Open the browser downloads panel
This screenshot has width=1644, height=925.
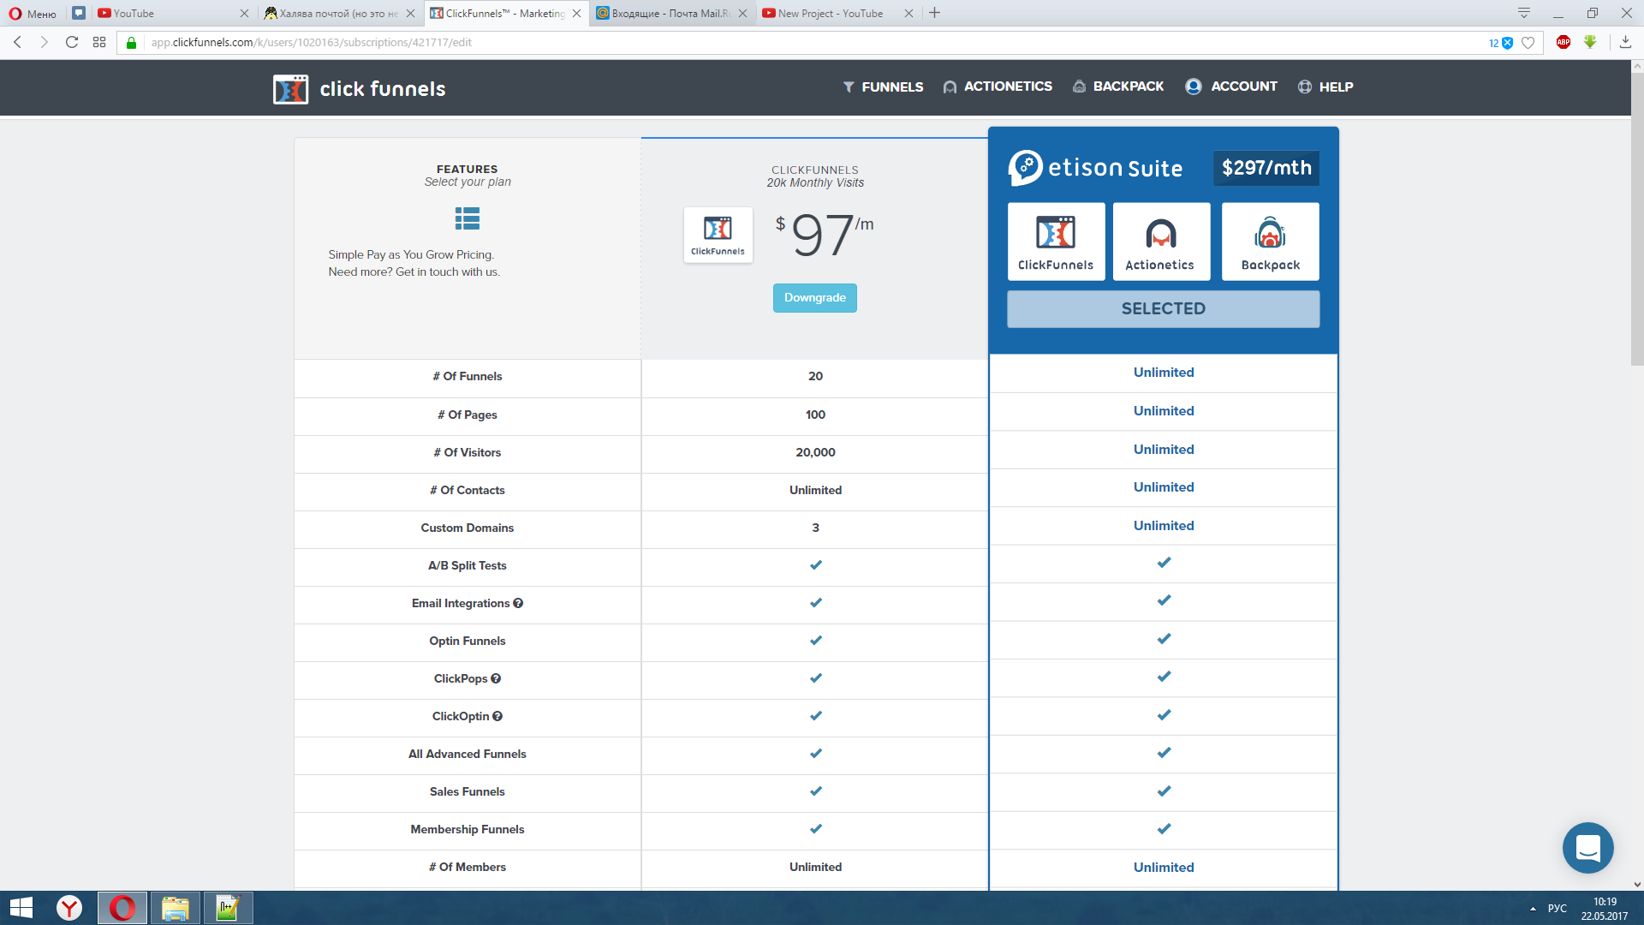[x=1625, y=42]
